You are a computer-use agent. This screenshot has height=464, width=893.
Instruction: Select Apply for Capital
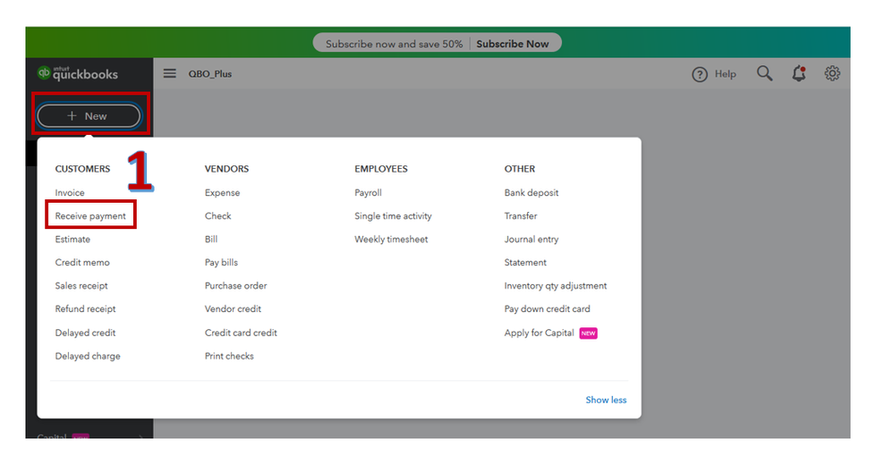coord(539,333)
